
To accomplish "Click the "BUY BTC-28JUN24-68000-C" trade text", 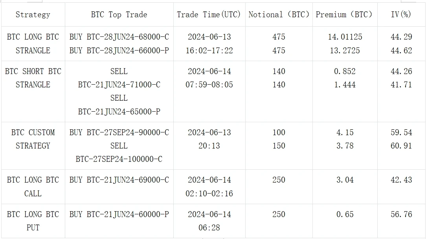I will click(x=119, y=37).
